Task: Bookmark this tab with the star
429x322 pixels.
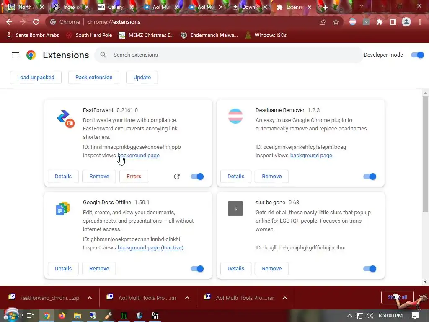Action: tap(336, 22)
